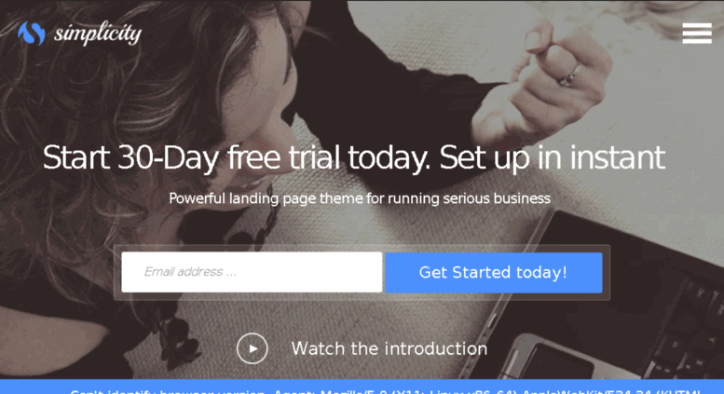This screenshot has height=394, width=724.
Task: Click the "Get Started today!" button
Action: [494, 272]
